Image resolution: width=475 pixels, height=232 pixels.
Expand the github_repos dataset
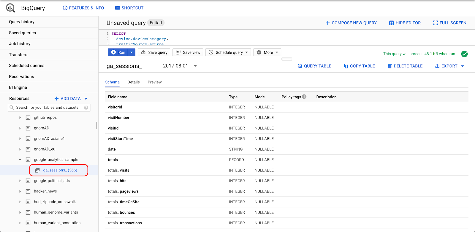tap(20, 118)
